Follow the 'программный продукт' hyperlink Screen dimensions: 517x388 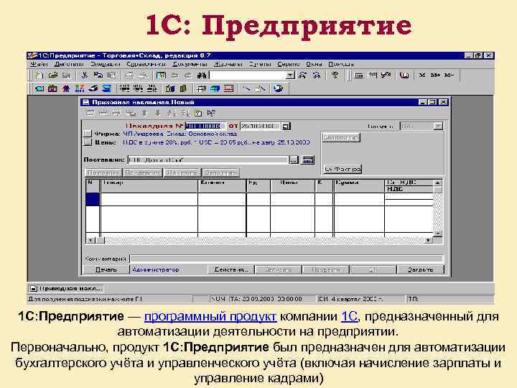pyautogui.click(x=210, y=316)
